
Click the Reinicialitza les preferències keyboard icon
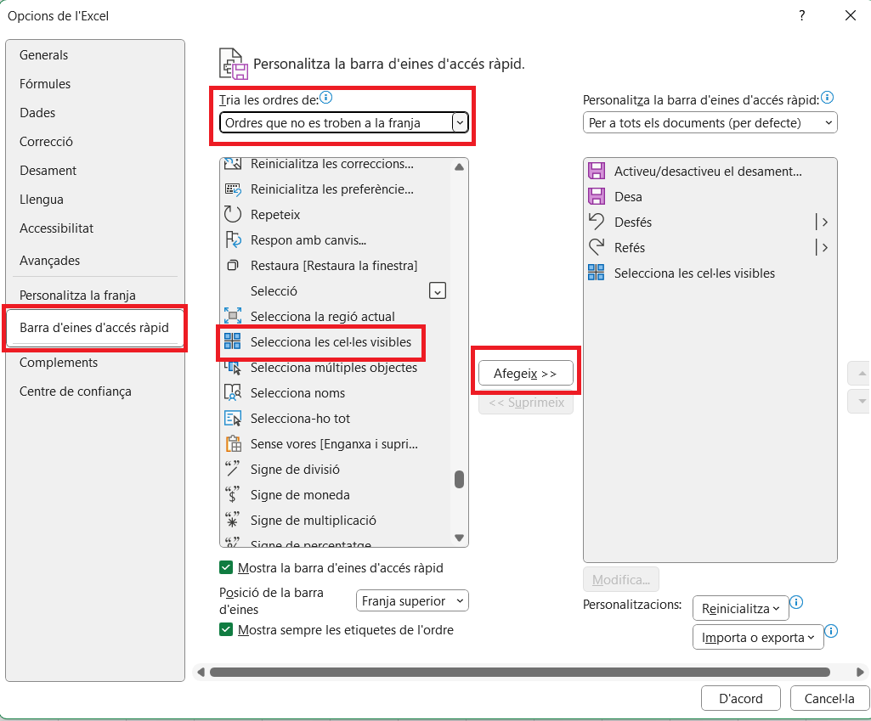click(233, 189)
